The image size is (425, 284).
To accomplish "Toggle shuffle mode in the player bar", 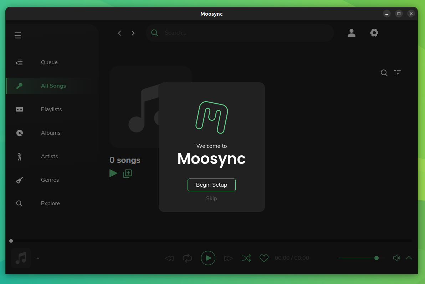I will (246, 258).
